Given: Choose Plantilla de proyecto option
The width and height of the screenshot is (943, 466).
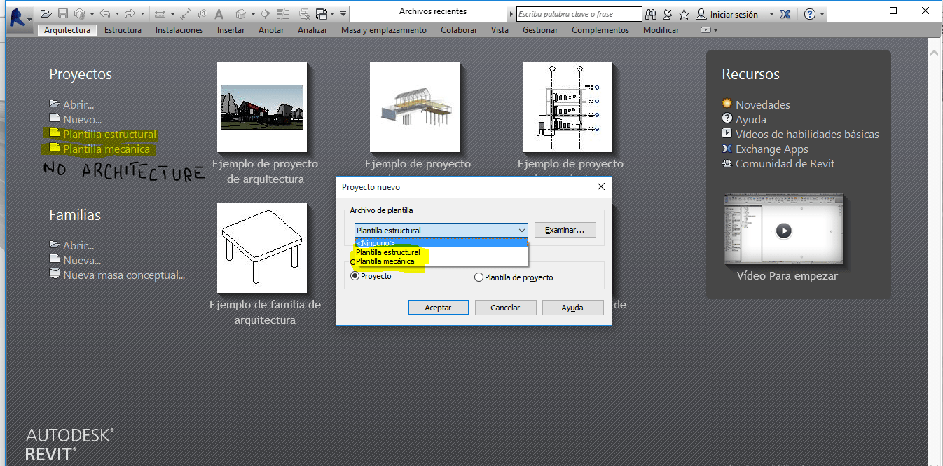Looking at the screenshot, I should (477, 276).
